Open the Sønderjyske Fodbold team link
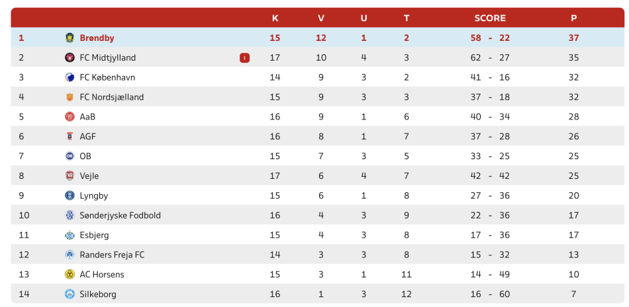The width and height of the screenshot is (629, 307). [121, 215]
